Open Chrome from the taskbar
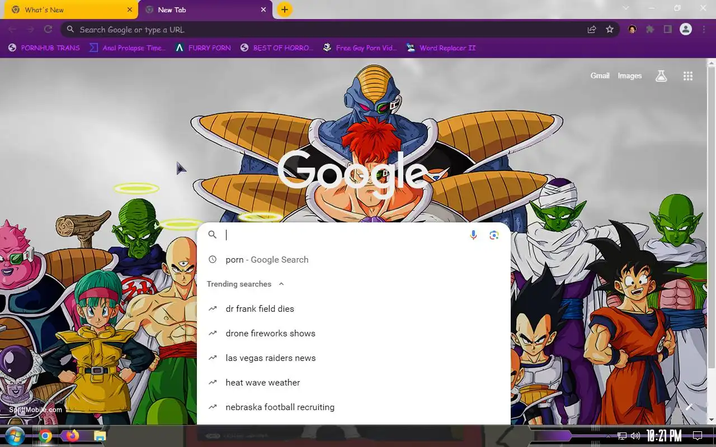Screen dimensions: 716x447 pyautogui.click(x=45, y=436)
